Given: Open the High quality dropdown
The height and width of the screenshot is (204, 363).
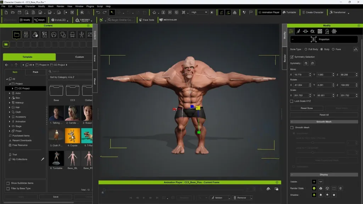Looking at the screenshot, I should (199, 12).
